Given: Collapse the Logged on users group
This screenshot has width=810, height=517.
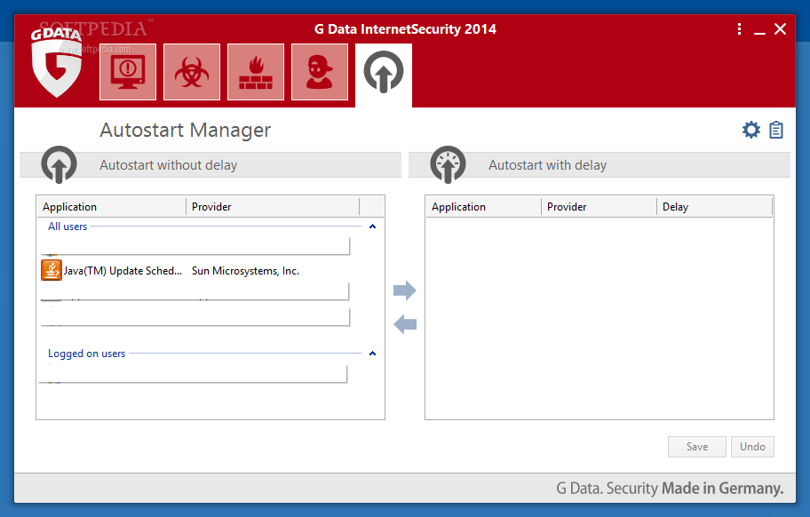Looking at the screenshot, I should [x=372, y=354].
